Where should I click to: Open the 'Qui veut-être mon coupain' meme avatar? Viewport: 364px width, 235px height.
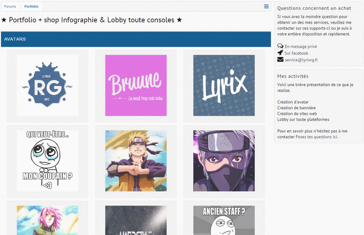click(47, 161)
